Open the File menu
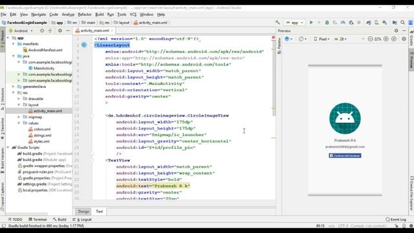The image size is (414, 233). pyautogui.click(x=3, y=14)
